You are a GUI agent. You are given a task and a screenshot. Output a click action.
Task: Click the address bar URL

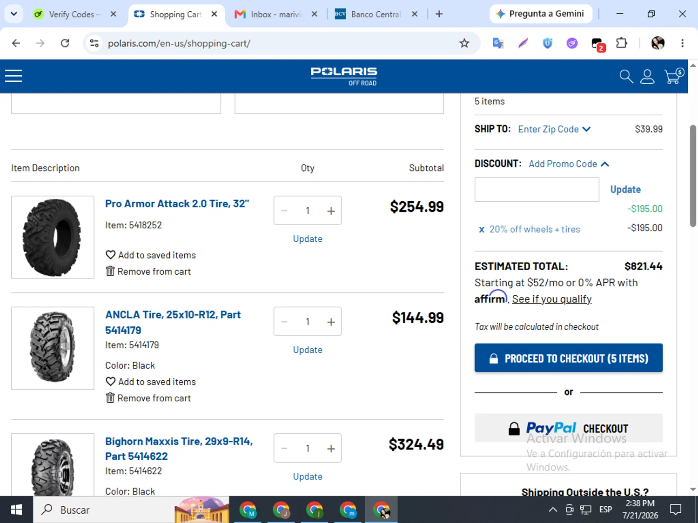tap(179, 43)
